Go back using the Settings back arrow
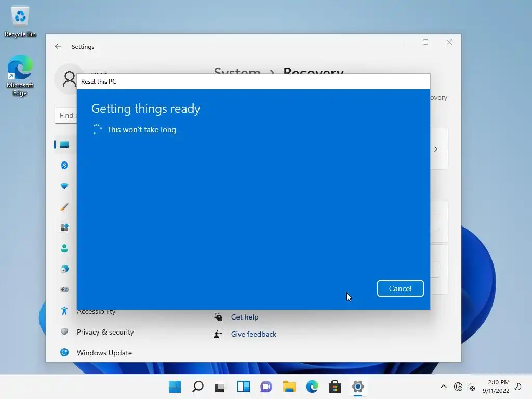 (58, 46)
